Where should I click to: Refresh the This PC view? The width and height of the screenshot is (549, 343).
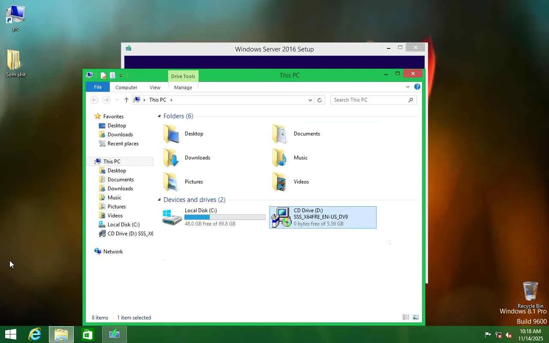320,100
